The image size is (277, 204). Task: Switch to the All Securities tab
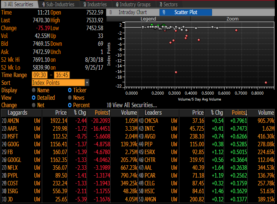coord(19,4)
